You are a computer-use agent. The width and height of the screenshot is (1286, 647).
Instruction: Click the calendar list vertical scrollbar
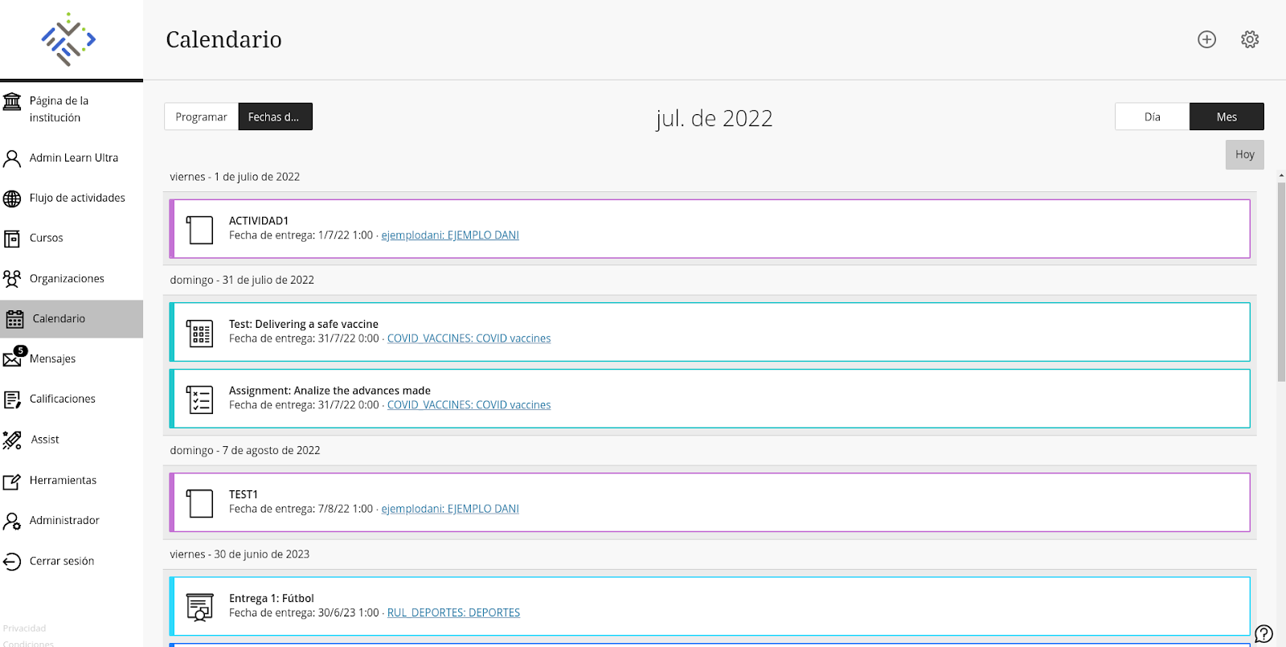[x=1281, y=281]
